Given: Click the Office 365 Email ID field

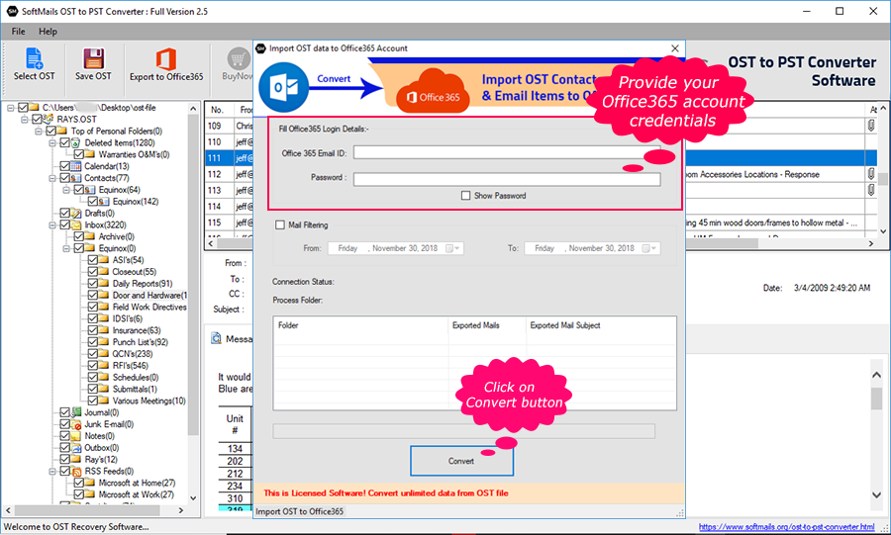Looking at the screenshot, I should pyautogui.click(x=507, y=152).
